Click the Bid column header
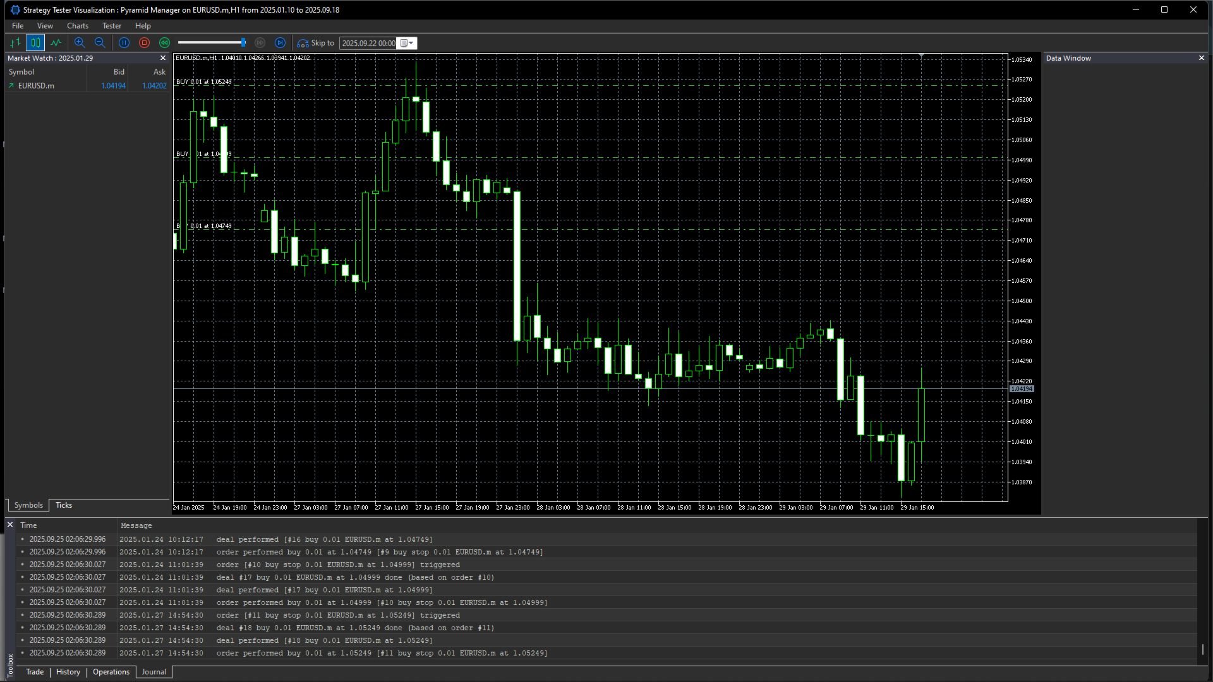 pyautogui.click(x=119, y=72)
